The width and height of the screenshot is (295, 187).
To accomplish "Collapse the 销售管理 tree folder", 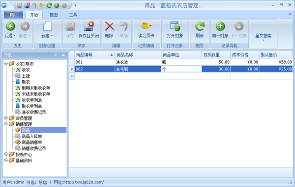I will pos(6,124).
